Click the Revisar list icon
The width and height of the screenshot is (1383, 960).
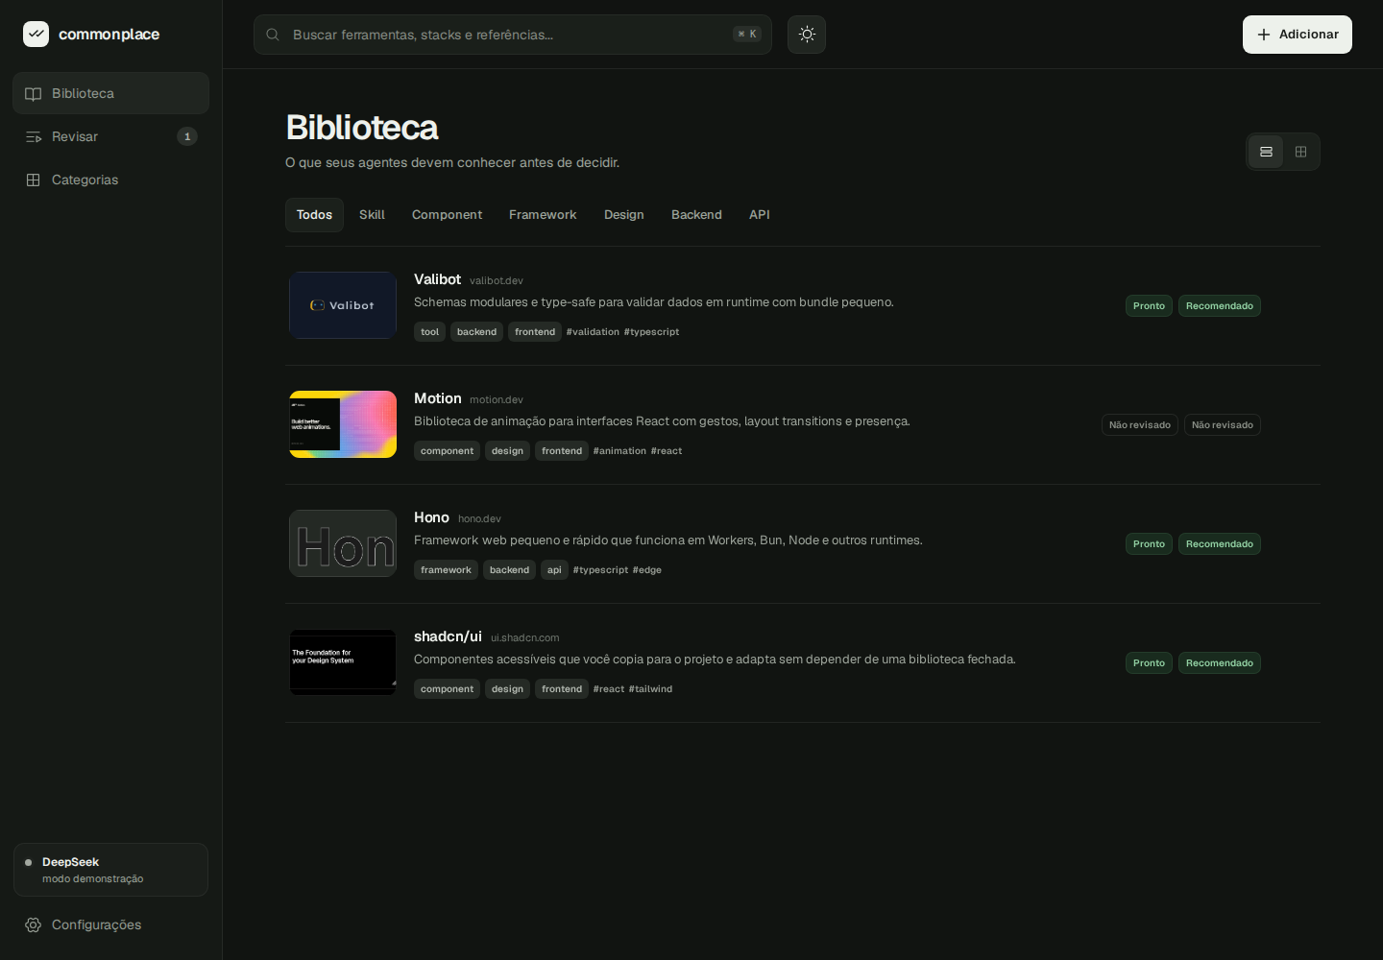[34, 136]
